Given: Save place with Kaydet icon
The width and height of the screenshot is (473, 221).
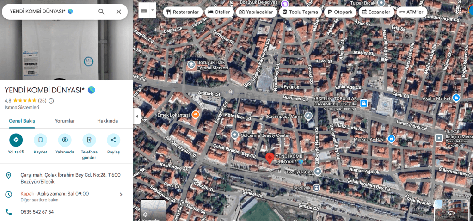Looking at the screenshot, I should point(40,140).
